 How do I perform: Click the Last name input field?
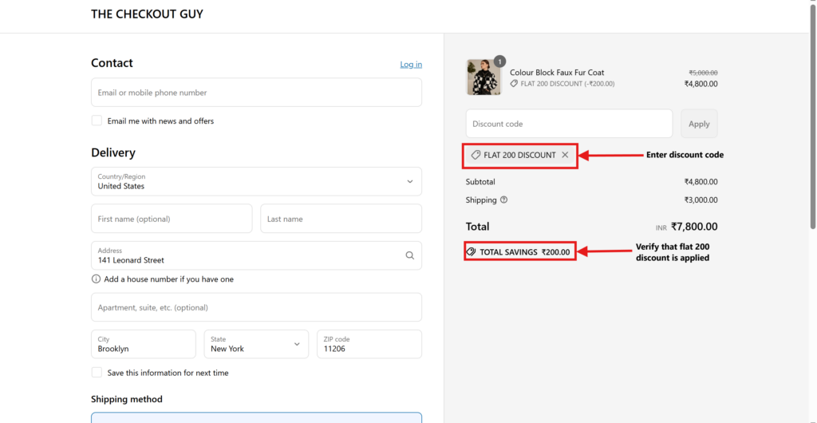341,219
